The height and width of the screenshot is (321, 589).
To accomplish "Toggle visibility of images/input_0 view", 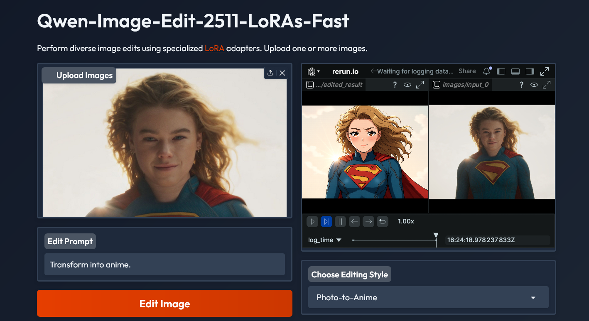I will point(534,85).
